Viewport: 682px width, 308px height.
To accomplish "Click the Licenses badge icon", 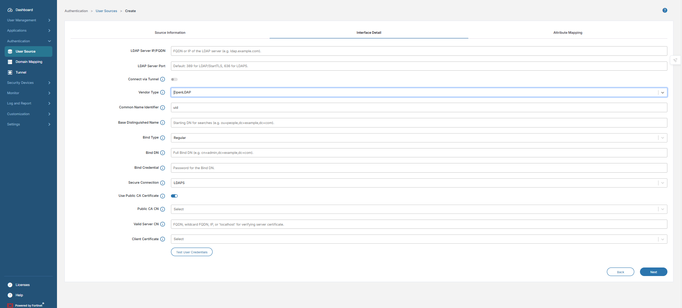I will [x=10, y=285].
